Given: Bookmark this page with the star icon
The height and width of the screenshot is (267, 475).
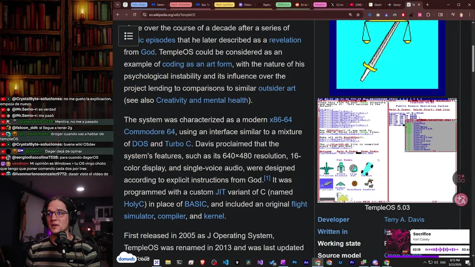Looking at the screenshot, I should 358,14.
